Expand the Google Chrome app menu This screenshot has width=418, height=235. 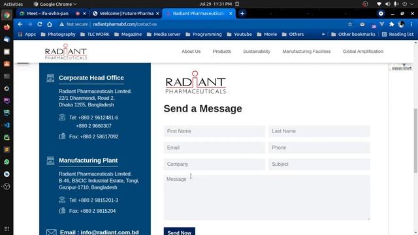pyautogui.click(x=55, y=4)
